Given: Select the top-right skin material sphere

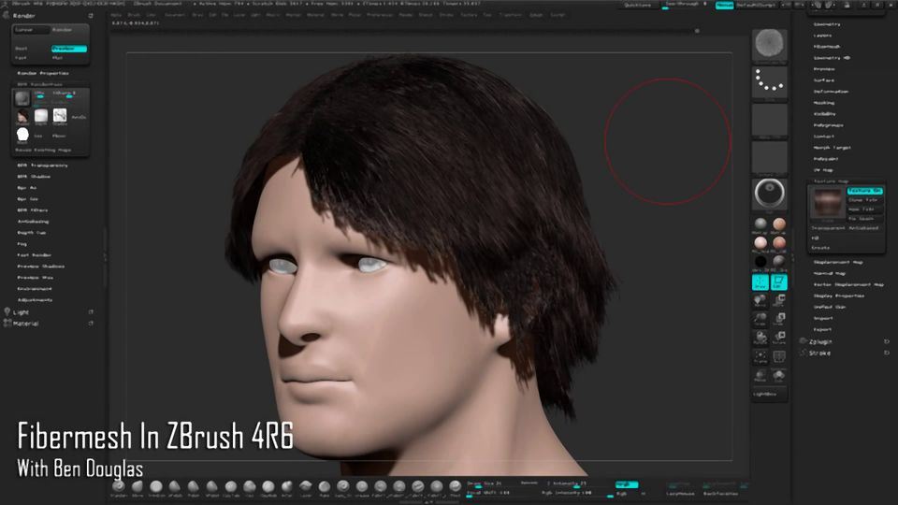Looking at the screenshot, I should point(779,224).
